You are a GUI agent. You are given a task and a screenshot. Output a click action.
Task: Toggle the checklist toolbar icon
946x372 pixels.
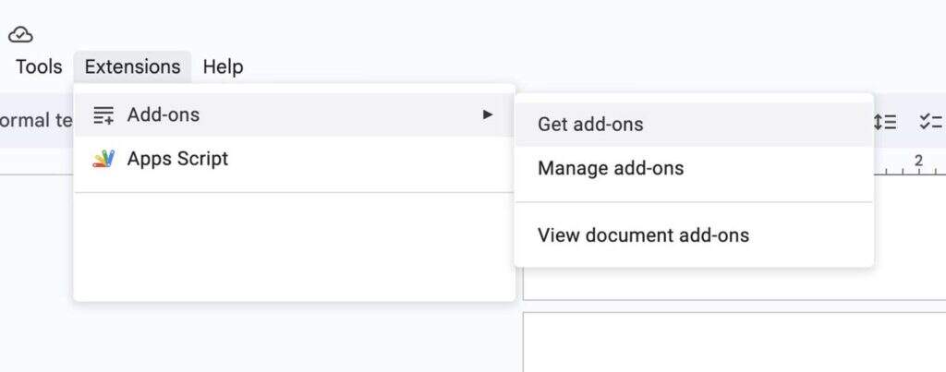(929, 121)
